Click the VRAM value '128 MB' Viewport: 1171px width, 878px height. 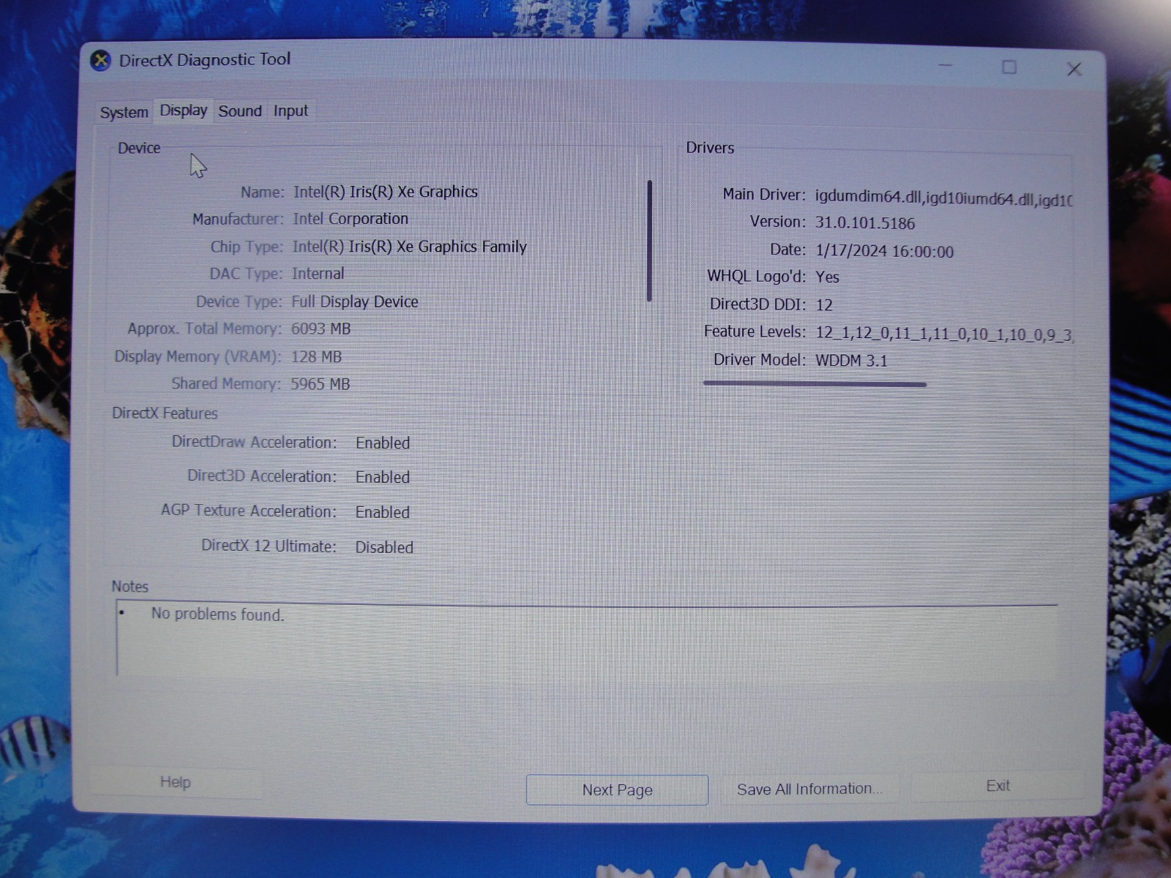(x=316, y=356)
